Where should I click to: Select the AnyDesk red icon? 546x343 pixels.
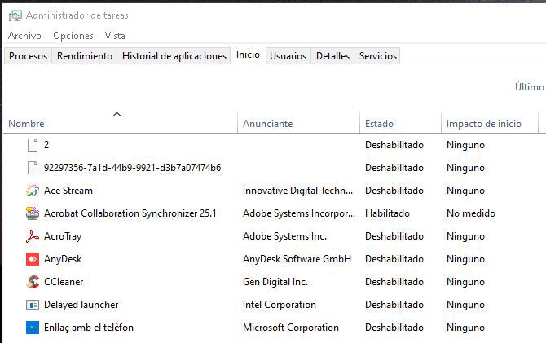[x=33, y=259]
